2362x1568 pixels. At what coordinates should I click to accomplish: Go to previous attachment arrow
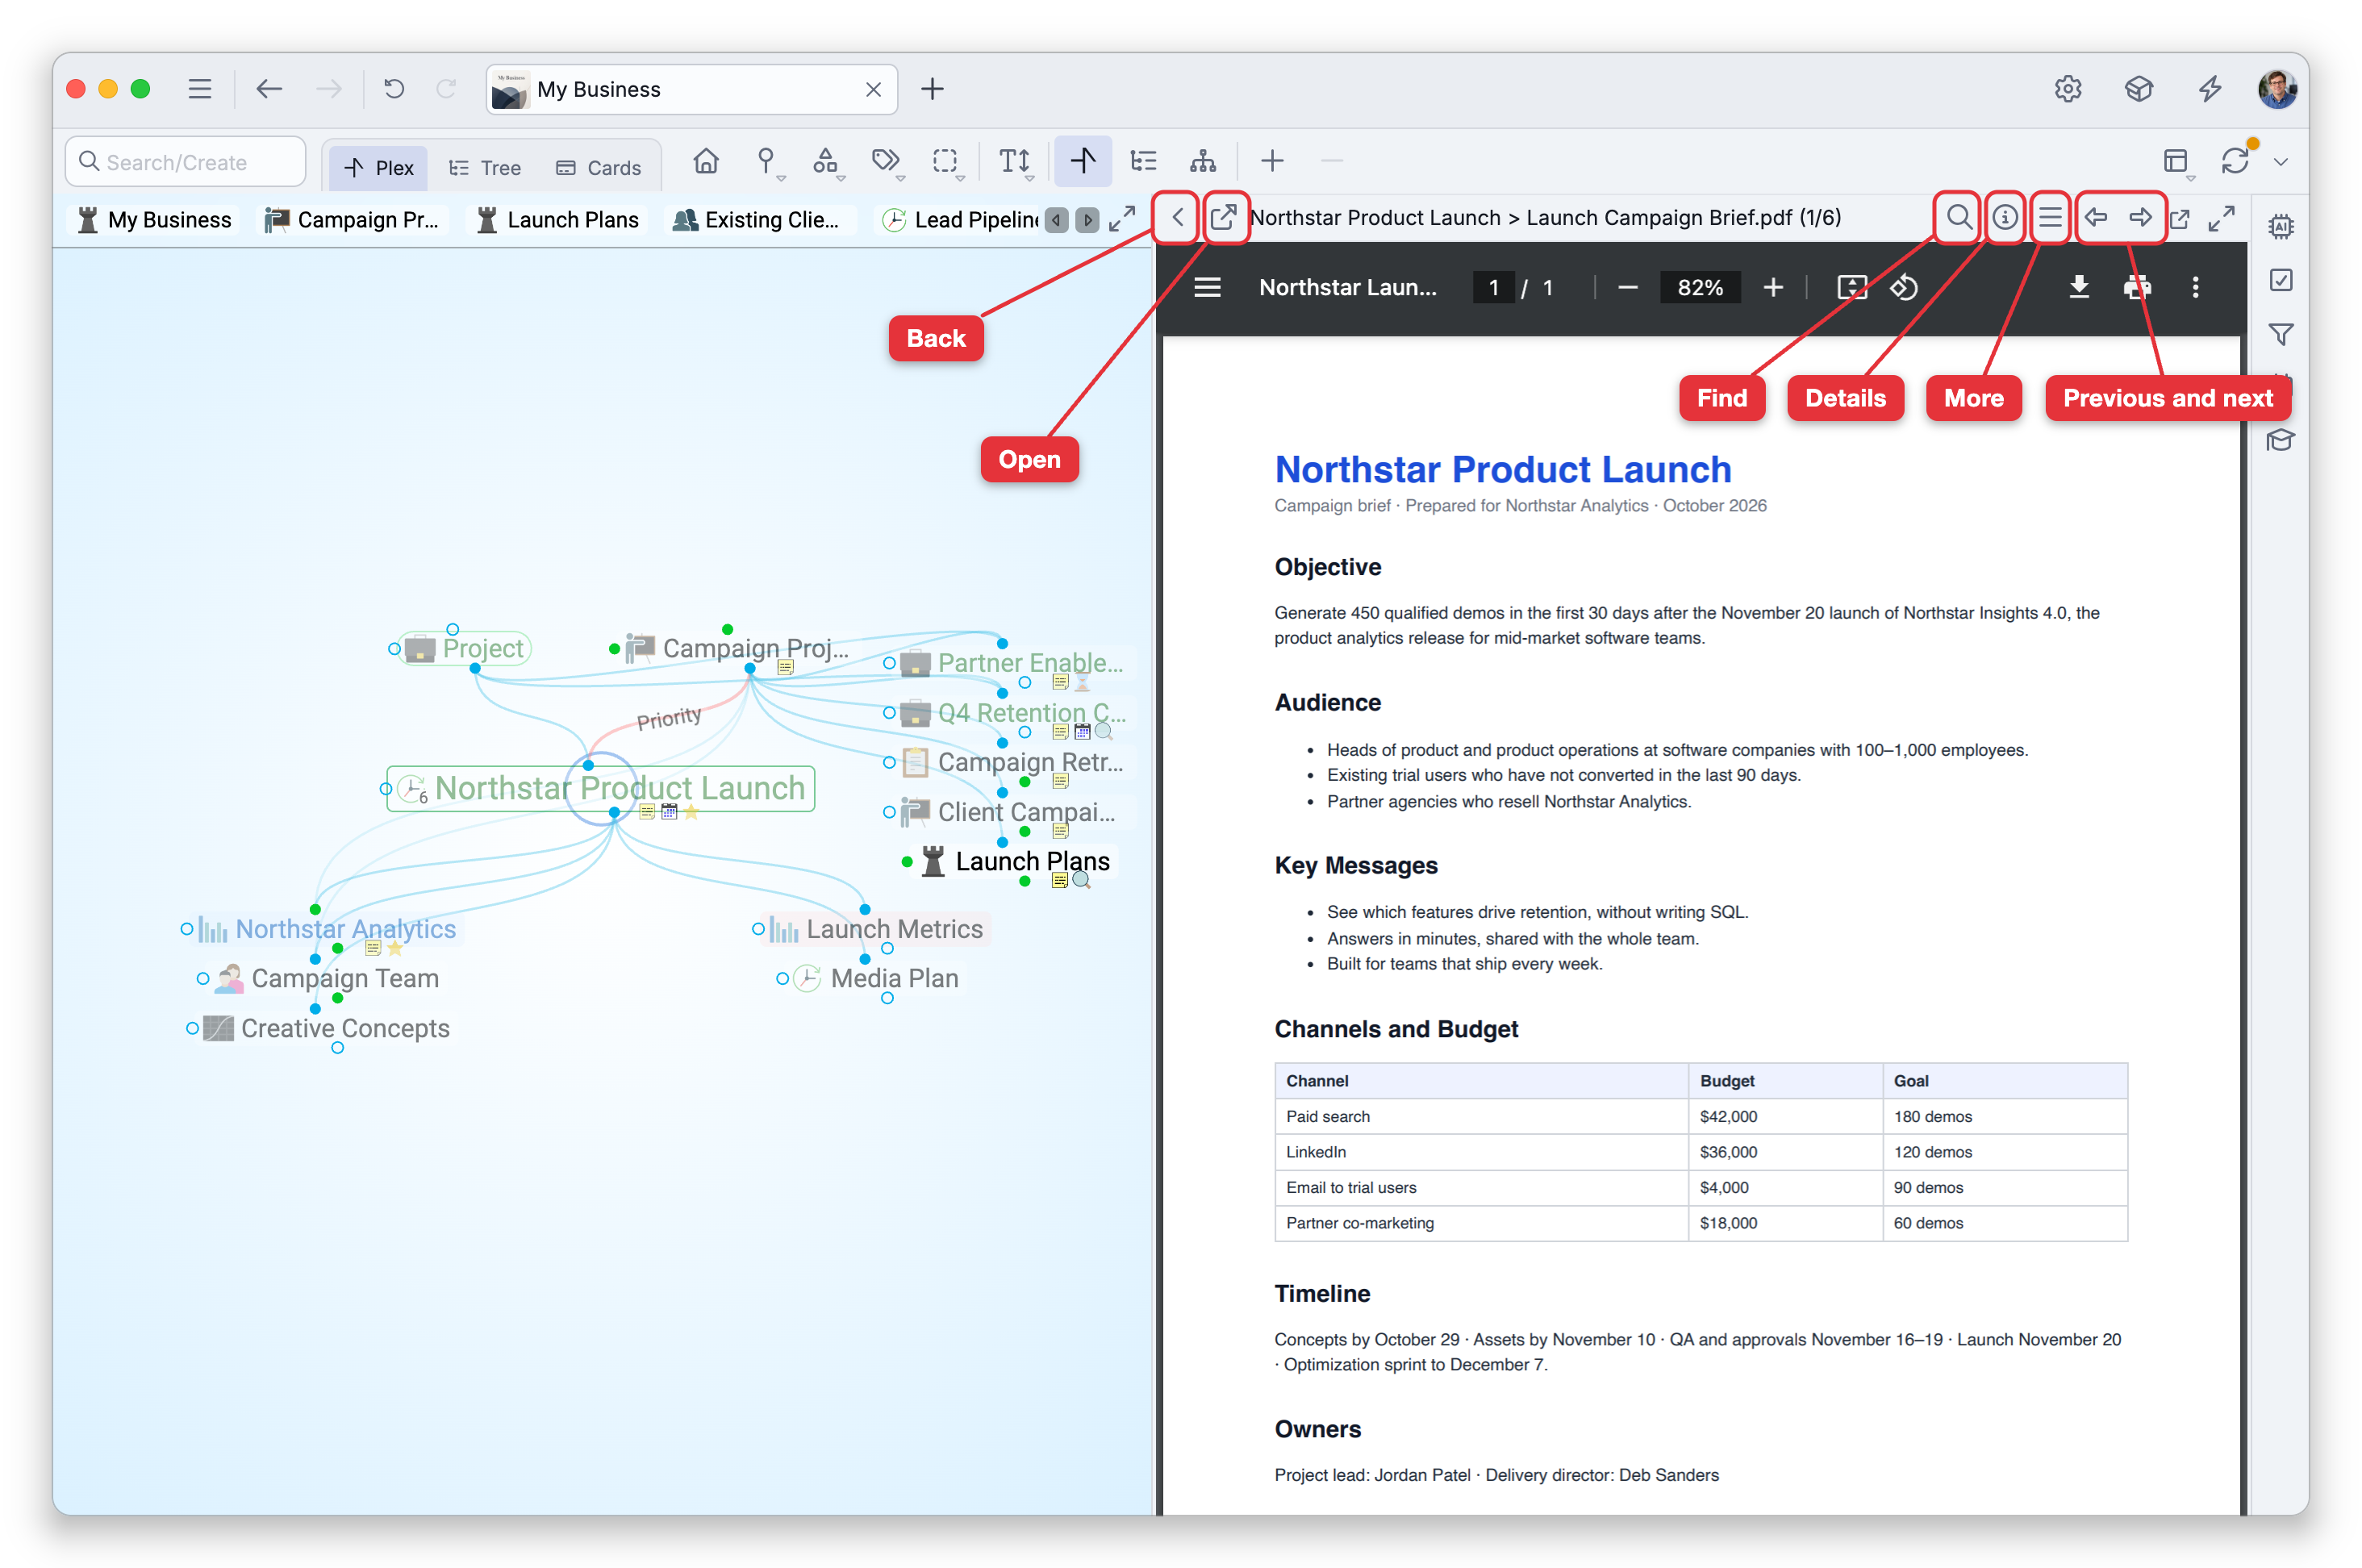click(x=2097, y=217)
